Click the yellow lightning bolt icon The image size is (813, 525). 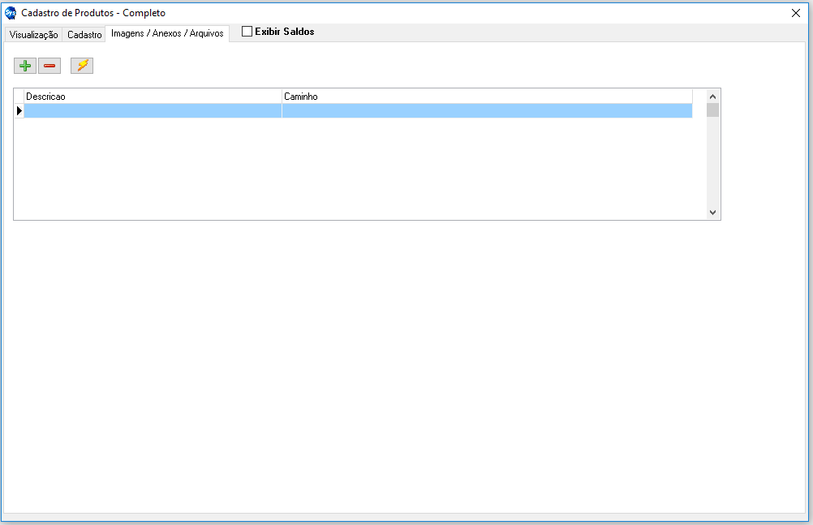(82, 66)
